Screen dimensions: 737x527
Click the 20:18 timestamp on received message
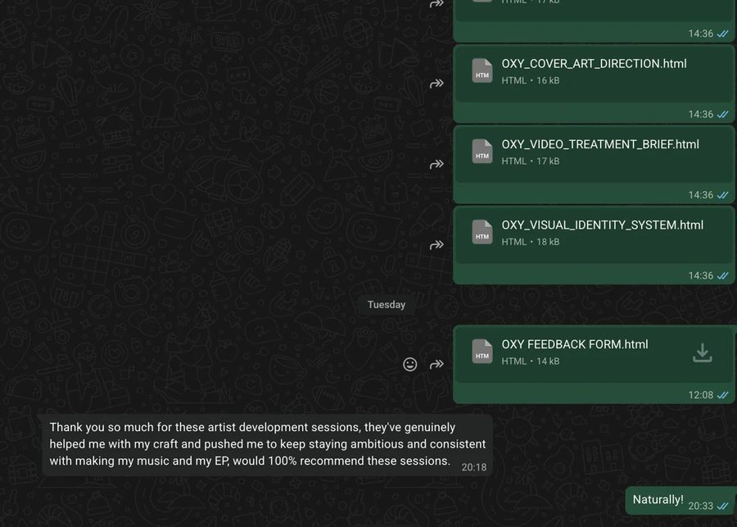tap(474, 467)
